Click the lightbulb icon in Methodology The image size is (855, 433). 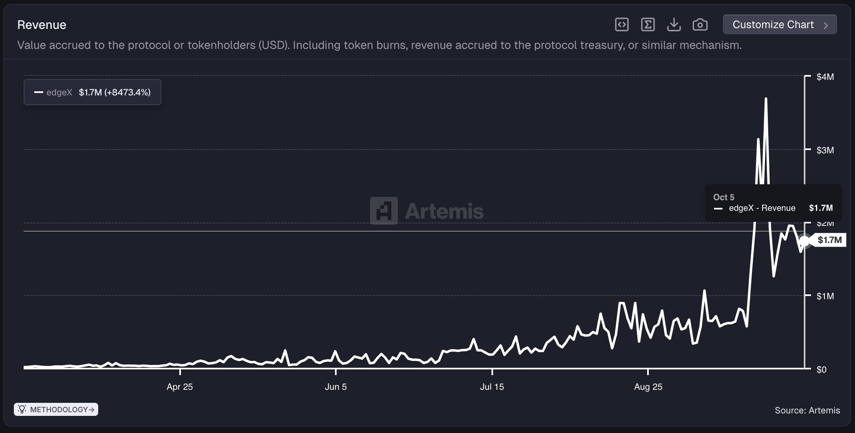tap(22, 409)
